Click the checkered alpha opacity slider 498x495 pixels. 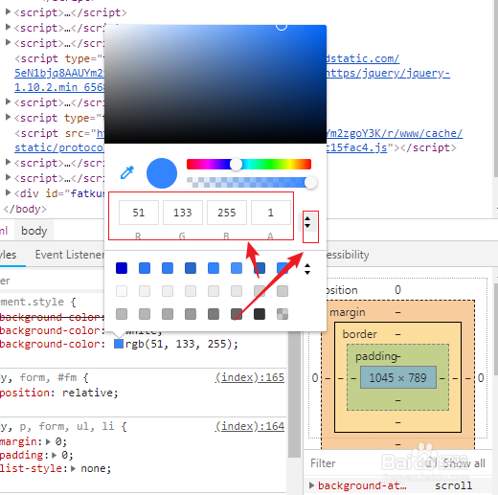tap(249, 183)
